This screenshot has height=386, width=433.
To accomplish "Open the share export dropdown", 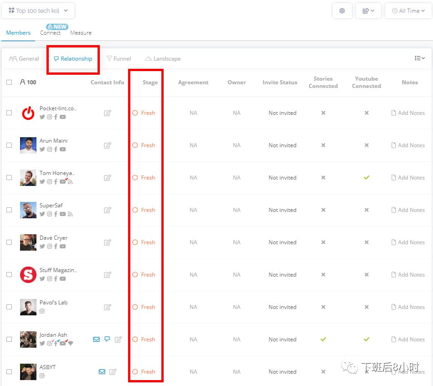I will (368, 11).
